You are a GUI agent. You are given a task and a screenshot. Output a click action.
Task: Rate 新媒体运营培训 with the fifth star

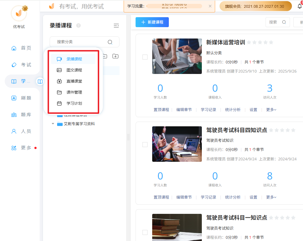(x=271, y=42)
